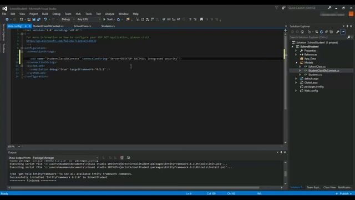
Task: Open the Show output from Package Manager dropdown
Action: pyautogui.click(x=65, y=158)
